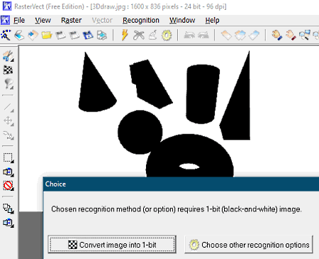319x259 pixels.
Task: Click the second hand tool with red marker
Action: pyautogui.click(x=291, y=35)
